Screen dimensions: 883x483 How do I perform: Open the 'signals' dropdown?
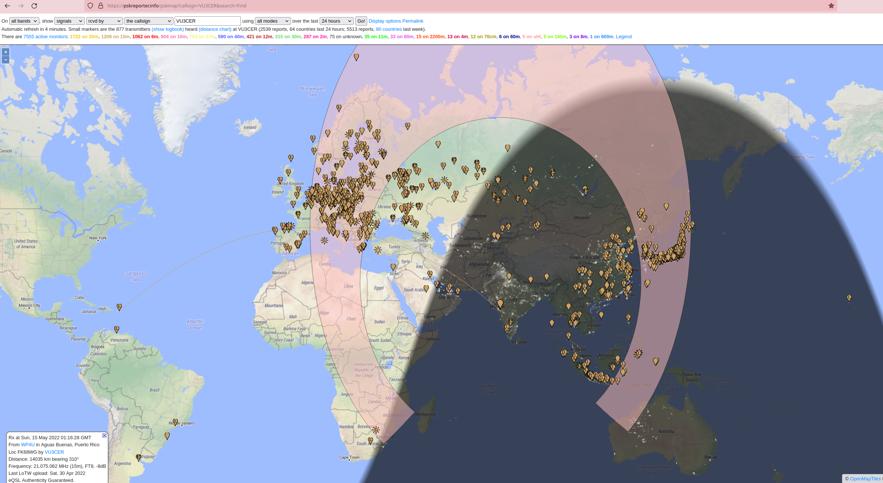pos(69,21)
